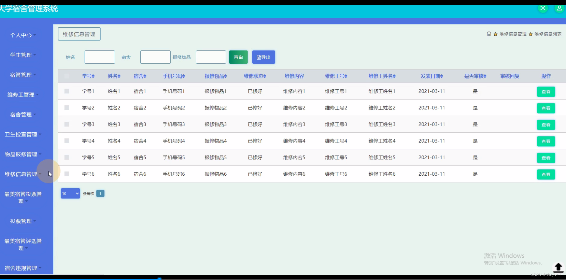The image size is (566, 280).
Task: Open the user profile icon at top right
Action: coord(559,8)
